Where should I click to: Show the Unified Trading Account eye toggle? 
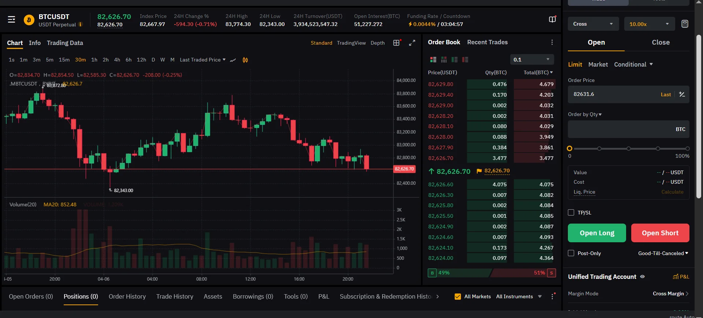coord(643,277)
